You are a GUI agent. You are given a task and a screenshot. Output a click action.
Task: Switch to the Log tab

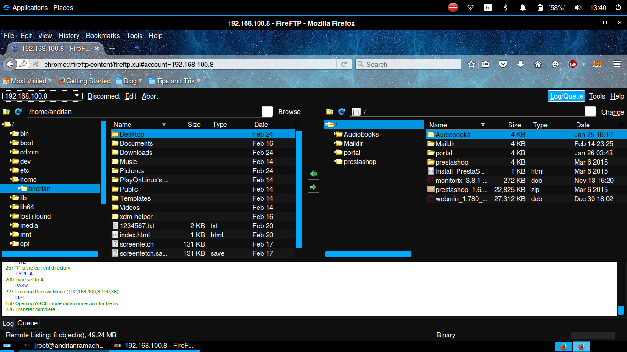click(8, 324)
